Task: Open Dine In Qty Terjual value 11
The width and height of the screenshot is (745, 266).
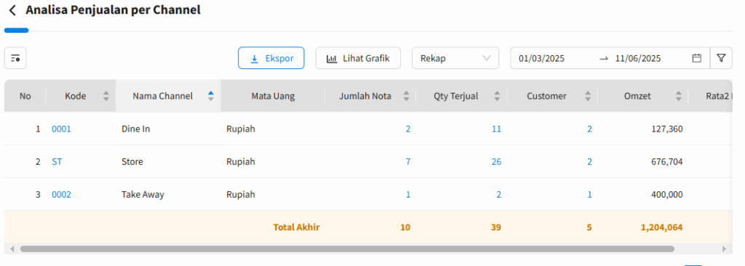Action: coord(496,129)
